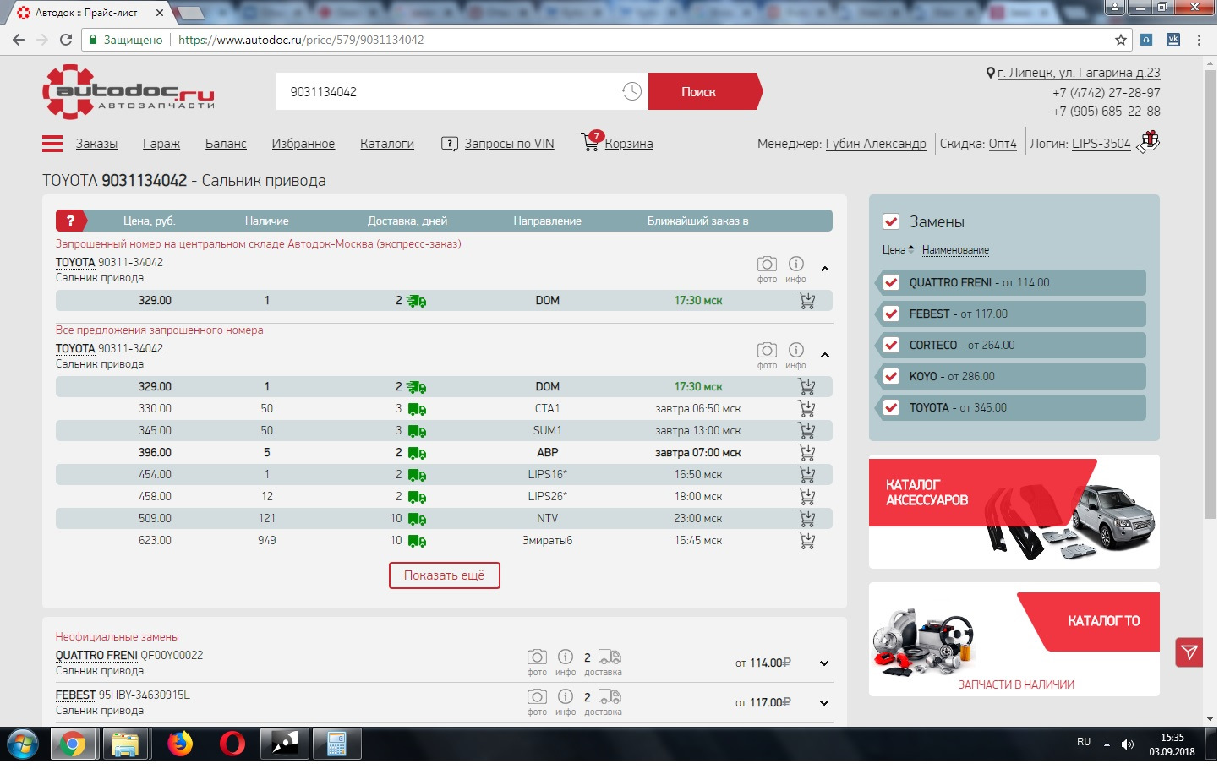Open info icon for QUATTRO FRENI part
The image size is (1219, 769).
566,657
